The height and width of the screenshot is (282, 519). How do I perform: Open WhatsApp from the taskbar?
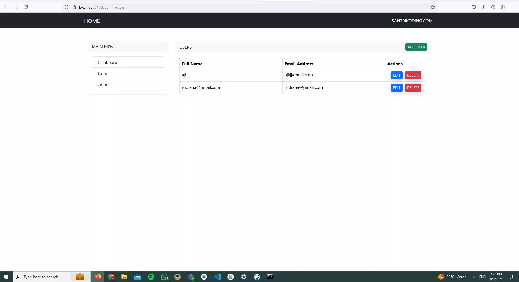click(165, 277)
